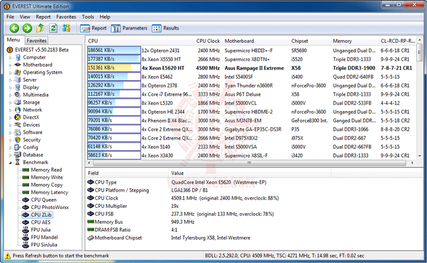427x263 pixels.
Task: Open the Parameters toolbar button
Action: (x=129, y=28)
